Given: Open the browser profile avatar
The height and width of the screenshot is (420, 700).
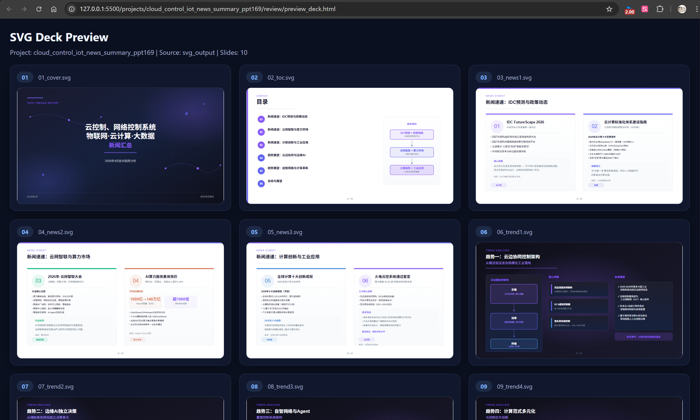Looking at the screenshot, I should [682, 9].
